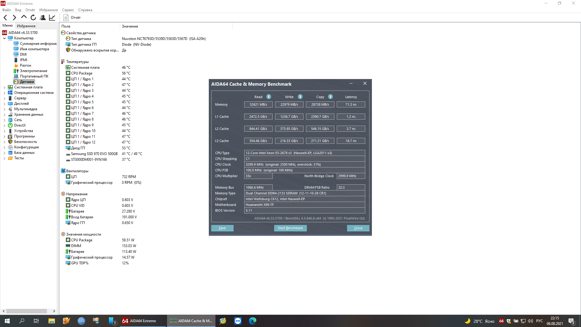This screenshot has height=327, width=581.
Task: Open the user profile toolbar icon
Action: [43, 18]
